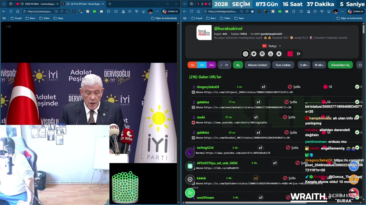This screenshot has width=366, height=205.
Task: Open the Türkçe language dropdown
Action: [272, 46]
